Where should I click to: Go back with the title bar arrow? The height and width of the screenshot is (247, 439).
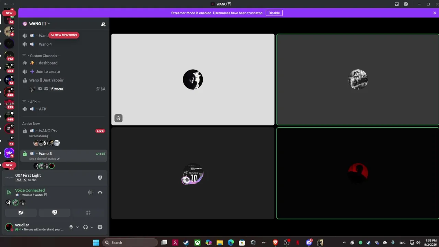pyautogui.click(x=6, y=4)
